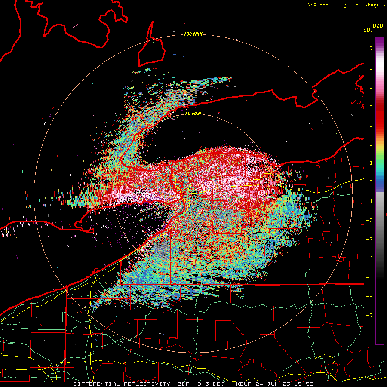This screenshot has width=387, height=387.
Task: Click the 3 value on color scale
Action: pos(371,125)
